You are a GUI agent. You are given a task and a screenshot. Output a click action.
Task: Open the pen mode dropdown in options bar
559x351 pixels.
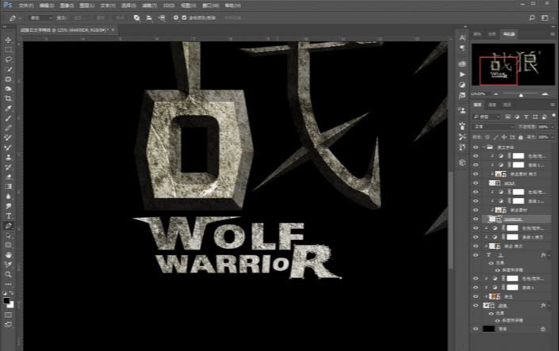(40, 17)
